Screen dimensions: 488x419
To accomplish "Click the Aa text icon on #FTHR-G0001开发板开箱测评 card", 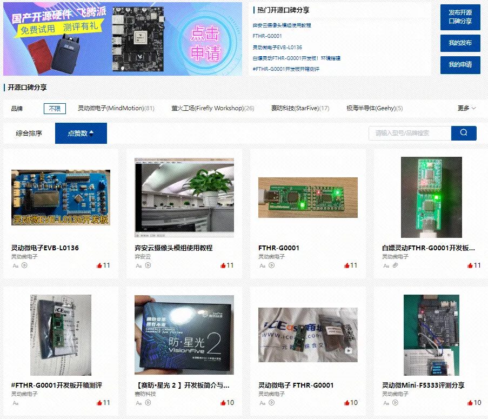I will pyautogui.click(x=16, y=403).
